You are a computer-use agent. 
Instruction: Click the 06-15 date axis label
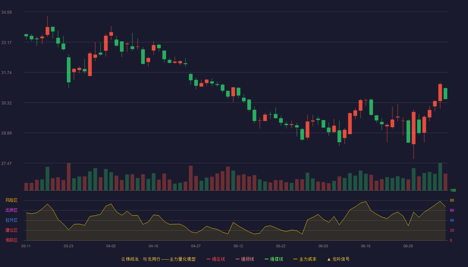(366, 246)
